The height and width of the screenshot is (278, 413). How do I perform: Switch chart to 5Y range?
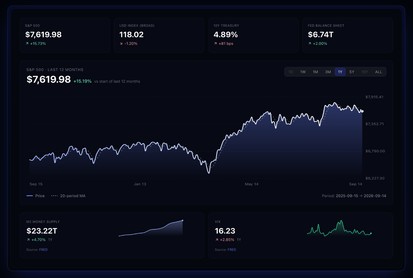pyautogui.click(x=352, y=72)
